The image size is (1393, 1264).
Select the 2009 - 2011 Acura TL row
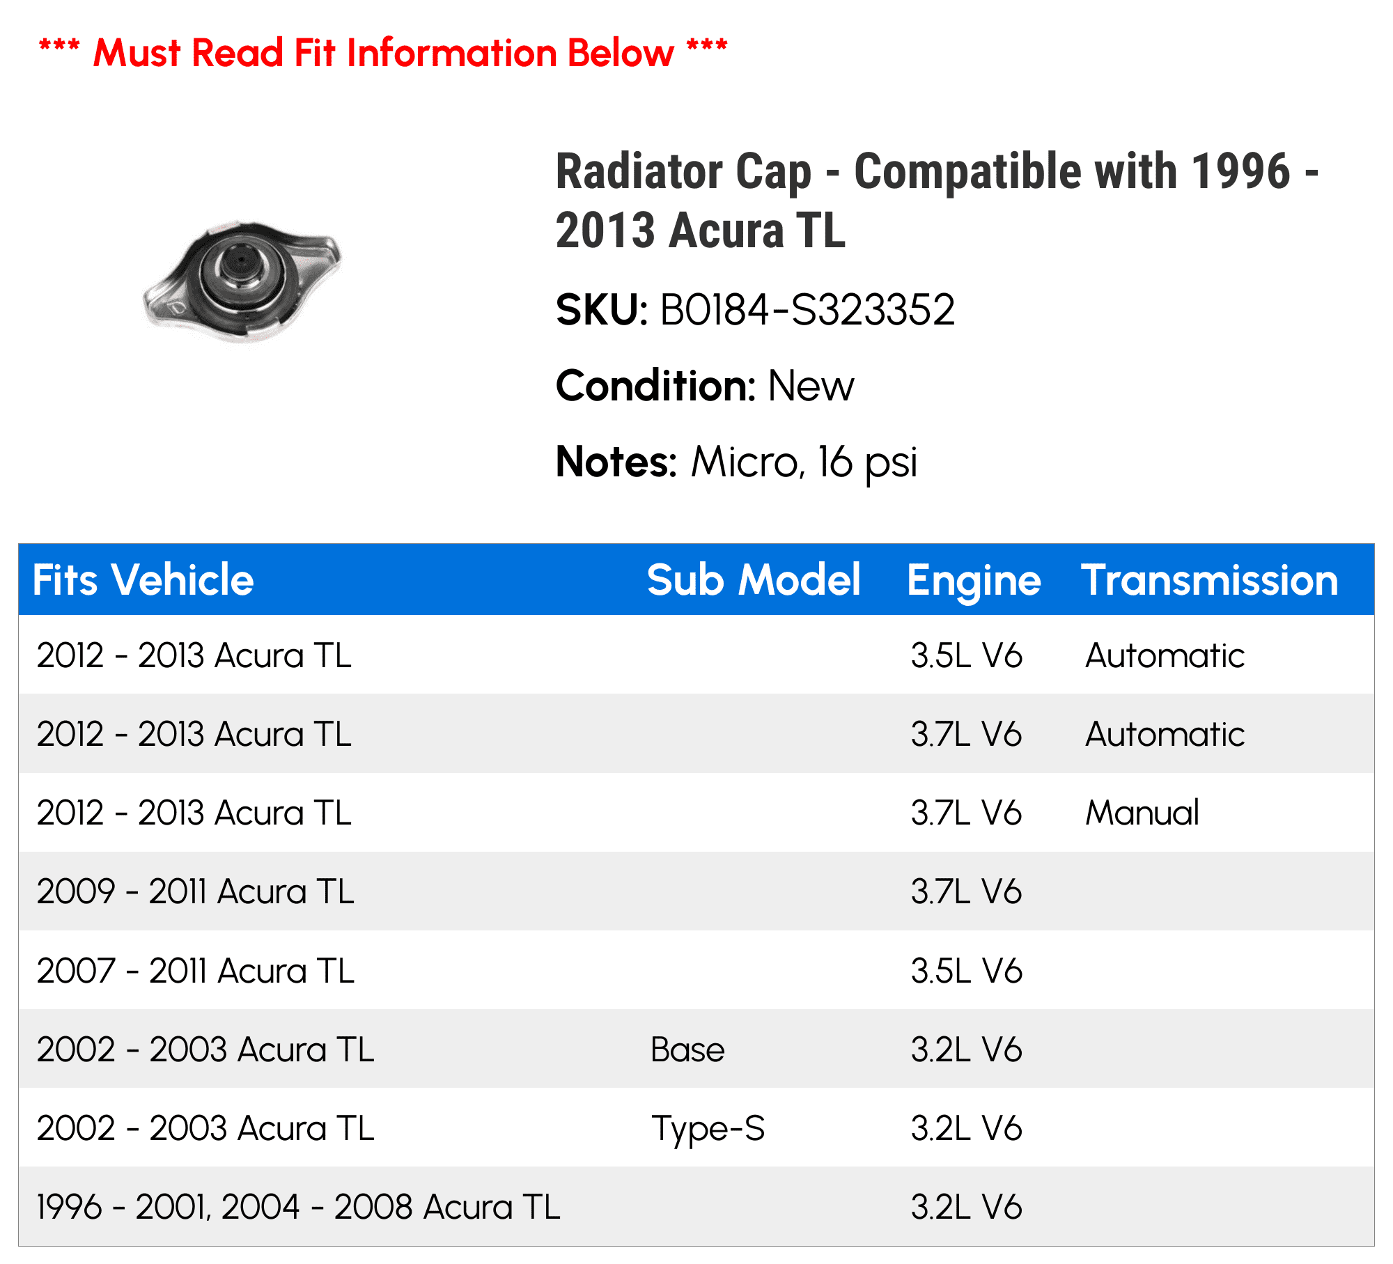(x=196, y=891)
